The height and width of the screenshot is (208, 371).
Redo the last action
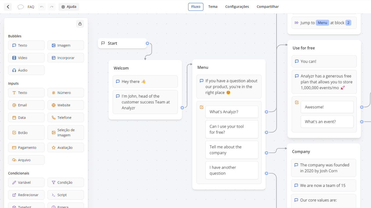coord(52,7)
